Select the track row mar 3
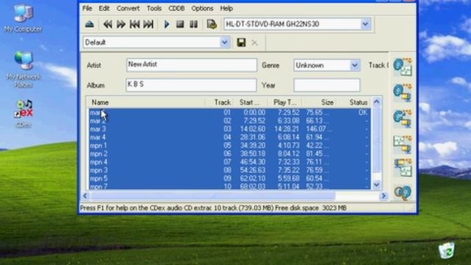 230,129
